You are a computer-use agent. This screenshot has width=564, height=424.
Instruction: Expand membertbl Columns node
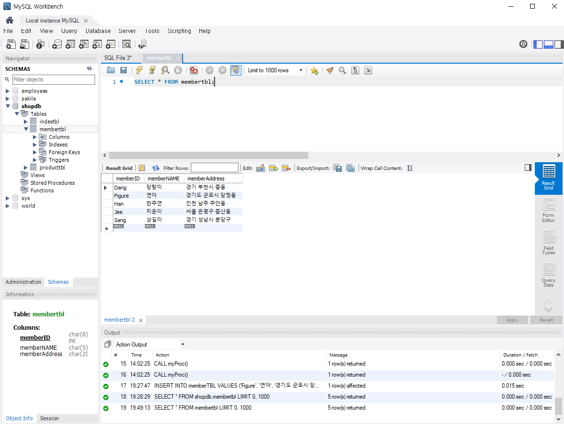pos(35,137)
